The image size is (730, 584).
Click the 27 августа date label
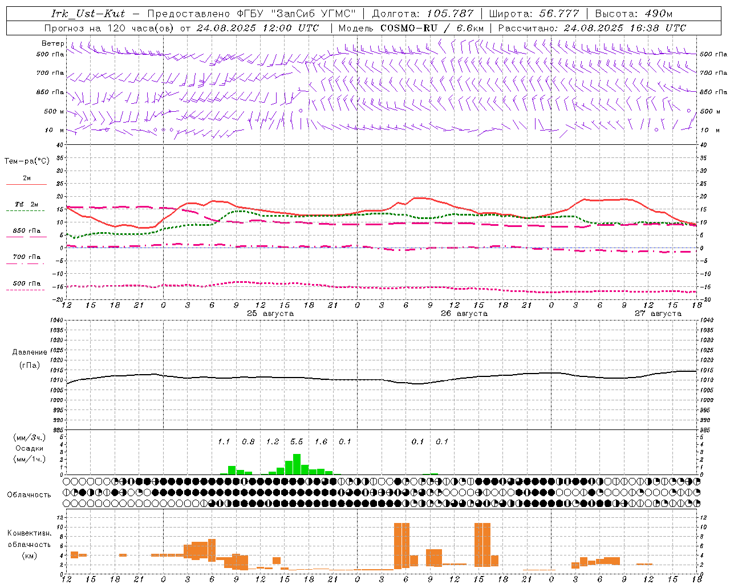click(x=658, y=314)
